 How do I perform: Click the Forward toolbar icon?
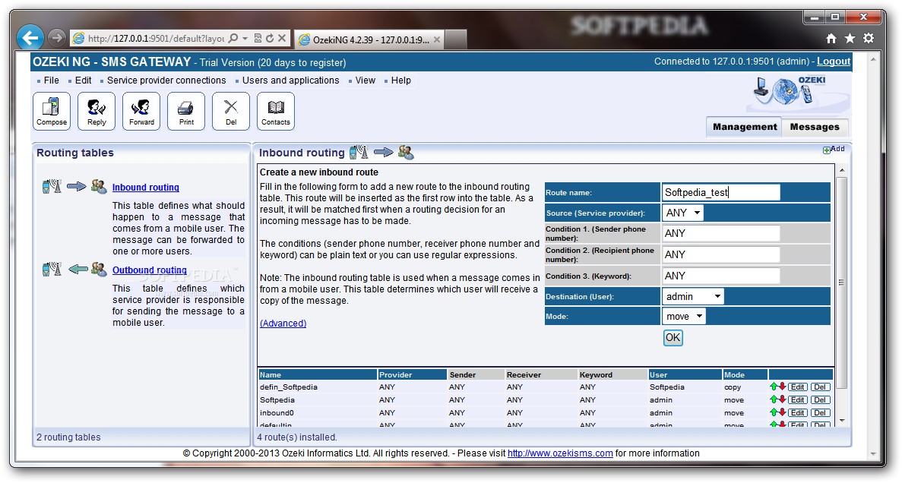141,111
